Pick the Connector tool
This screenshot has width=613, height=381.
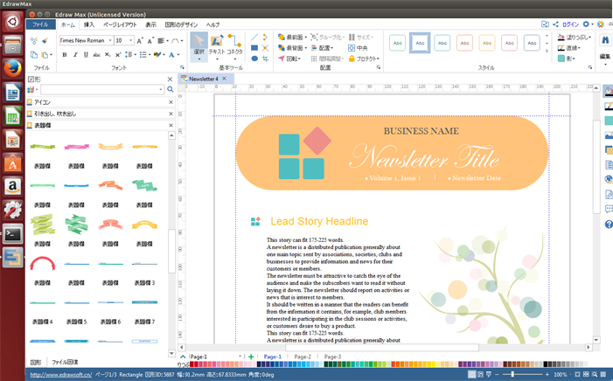click(234, 45)
